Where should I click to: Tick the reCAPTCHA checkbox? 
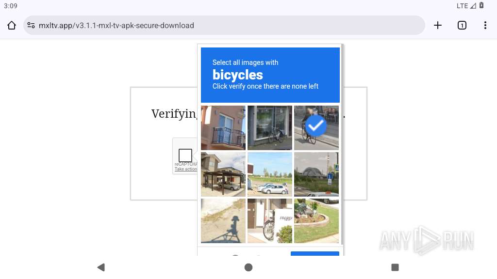[185, 155]
